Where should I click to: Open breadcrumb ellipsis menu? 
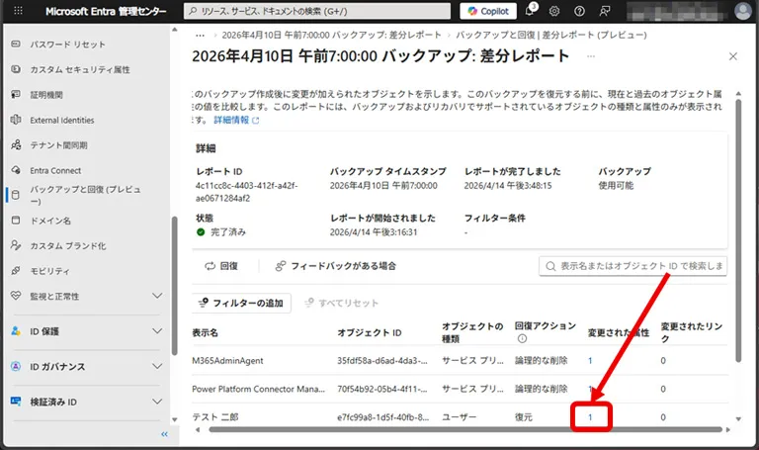click(x=200, y=35)
